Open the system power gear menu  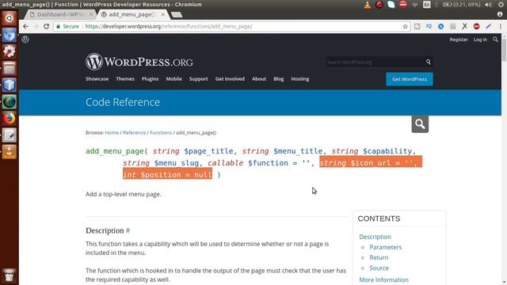(x=501, y=5)
